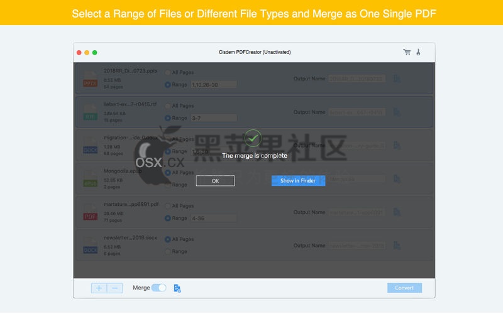
Task: Select file name newsletter...2018.docx
Action: (x=130, y=237)
